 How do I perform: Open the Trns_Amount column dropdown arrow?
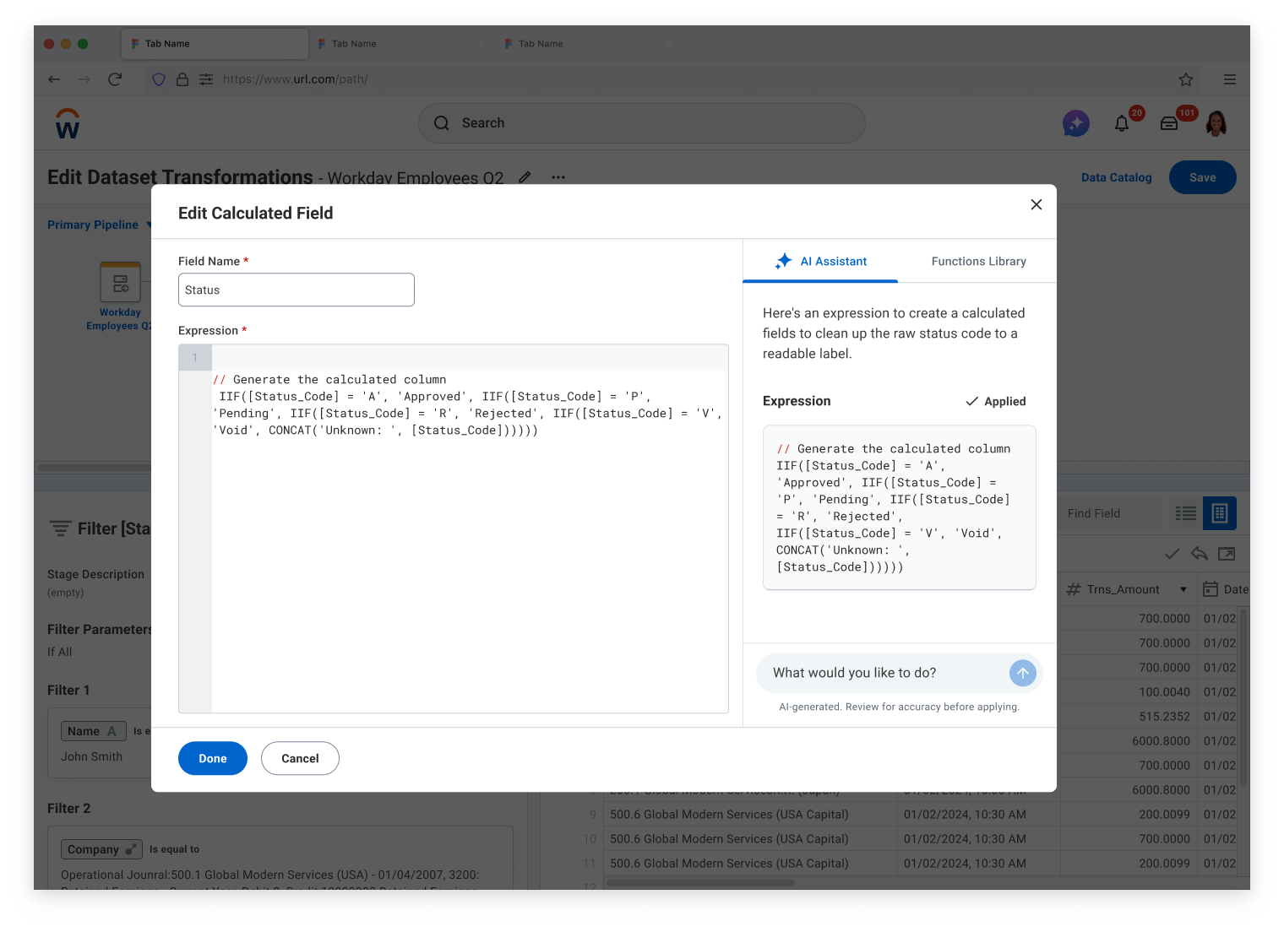click(1183, 589)
